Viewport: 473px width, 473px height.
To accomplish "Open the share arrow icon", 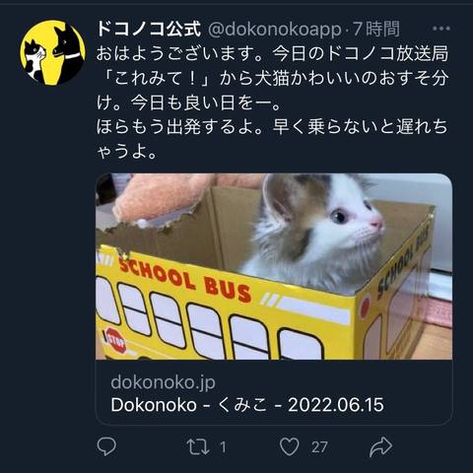I will coord(380,446).
